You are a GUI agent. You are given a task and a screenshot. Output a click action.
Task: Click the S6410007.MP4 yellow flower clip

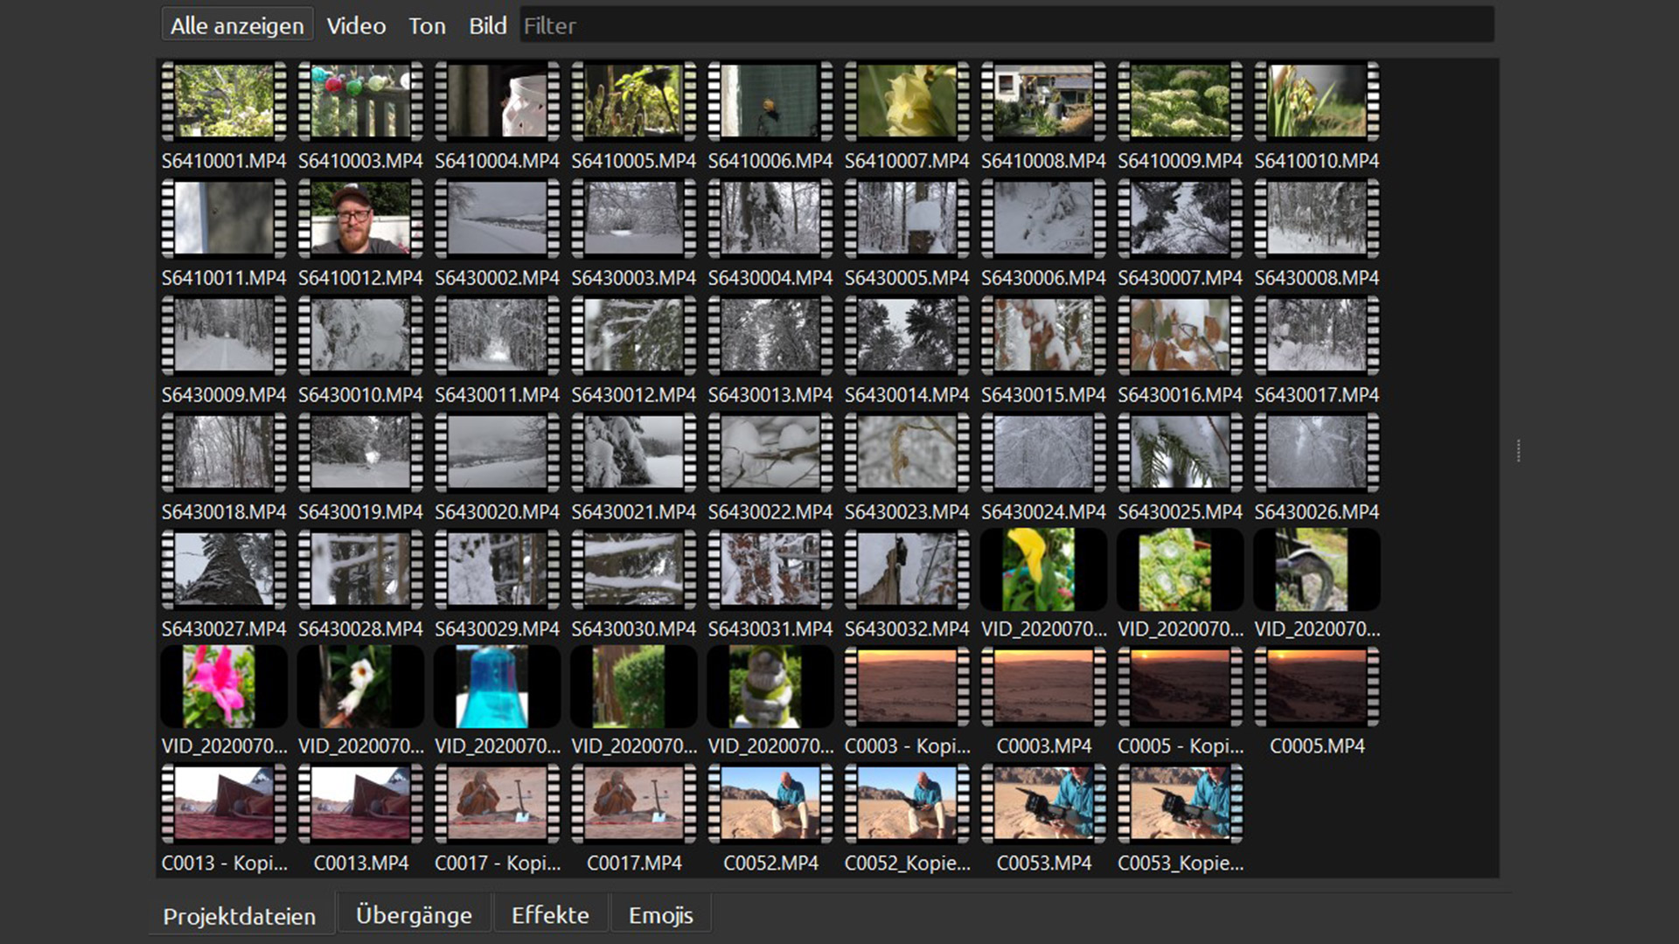pyautogui.click(x=907, y=101)
